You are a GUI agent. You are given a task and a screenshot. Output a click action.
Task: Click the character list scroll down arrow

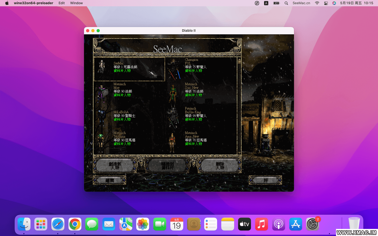[x=239, y=153]
